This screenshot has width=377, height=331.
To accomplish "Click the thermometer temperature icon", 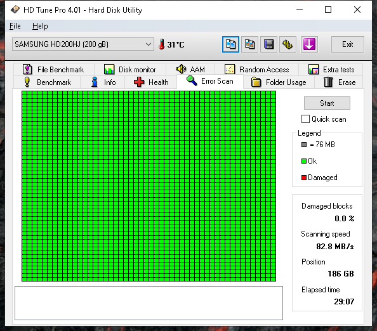I will tap(162, 44).
